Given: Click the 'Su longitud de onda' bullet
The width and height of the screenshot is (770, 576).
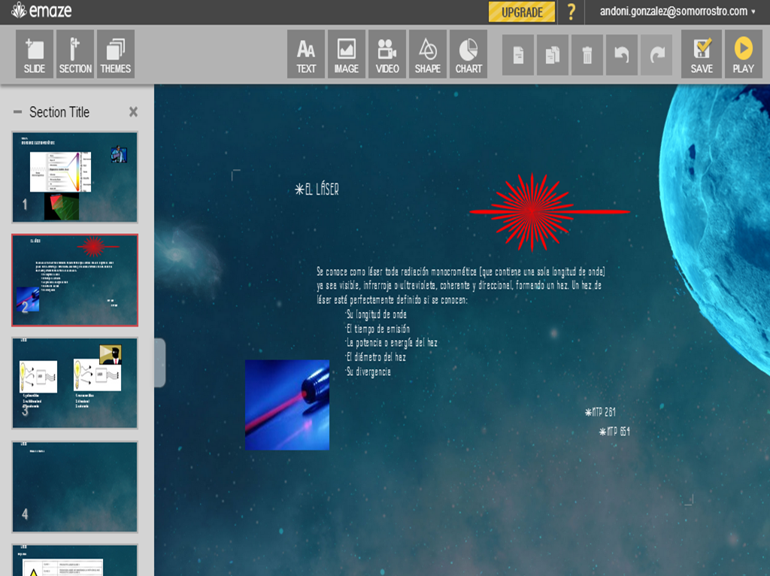Looking at the screenshot, I should tap(376, 314).
